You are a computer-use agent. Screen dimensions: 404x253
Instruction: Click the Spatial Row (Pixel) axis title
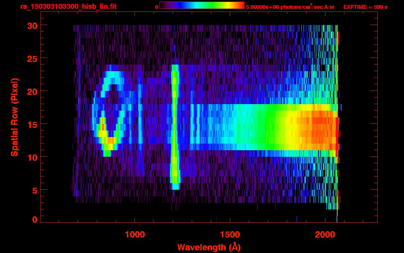tap(14, 117)
